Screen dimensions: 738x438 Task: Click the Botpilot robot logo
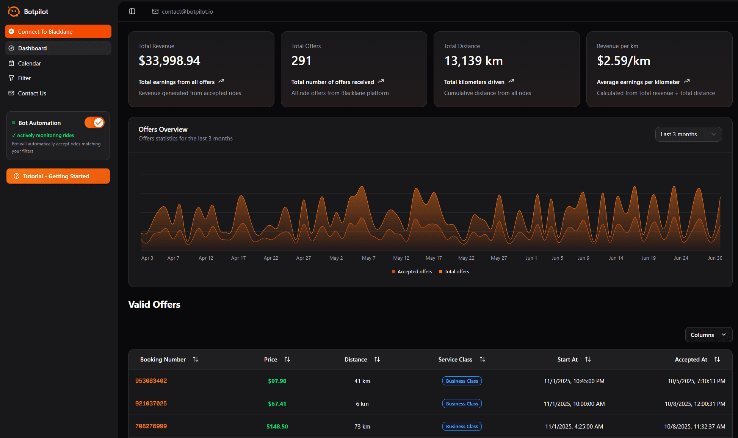[13, 11]
